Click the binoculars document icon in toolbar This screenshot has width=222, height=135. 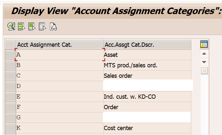click(x=53, y=27)
